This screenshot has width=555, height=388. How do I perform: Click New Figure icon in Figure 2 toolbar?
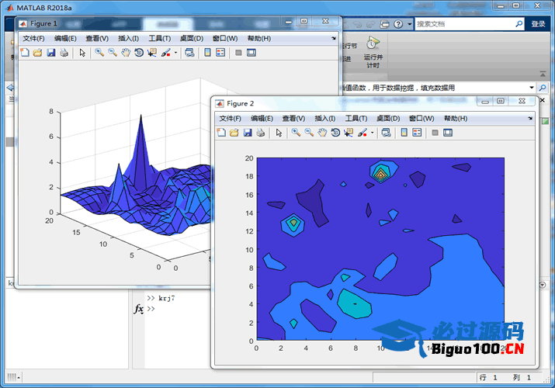click(x=221, y=133)
